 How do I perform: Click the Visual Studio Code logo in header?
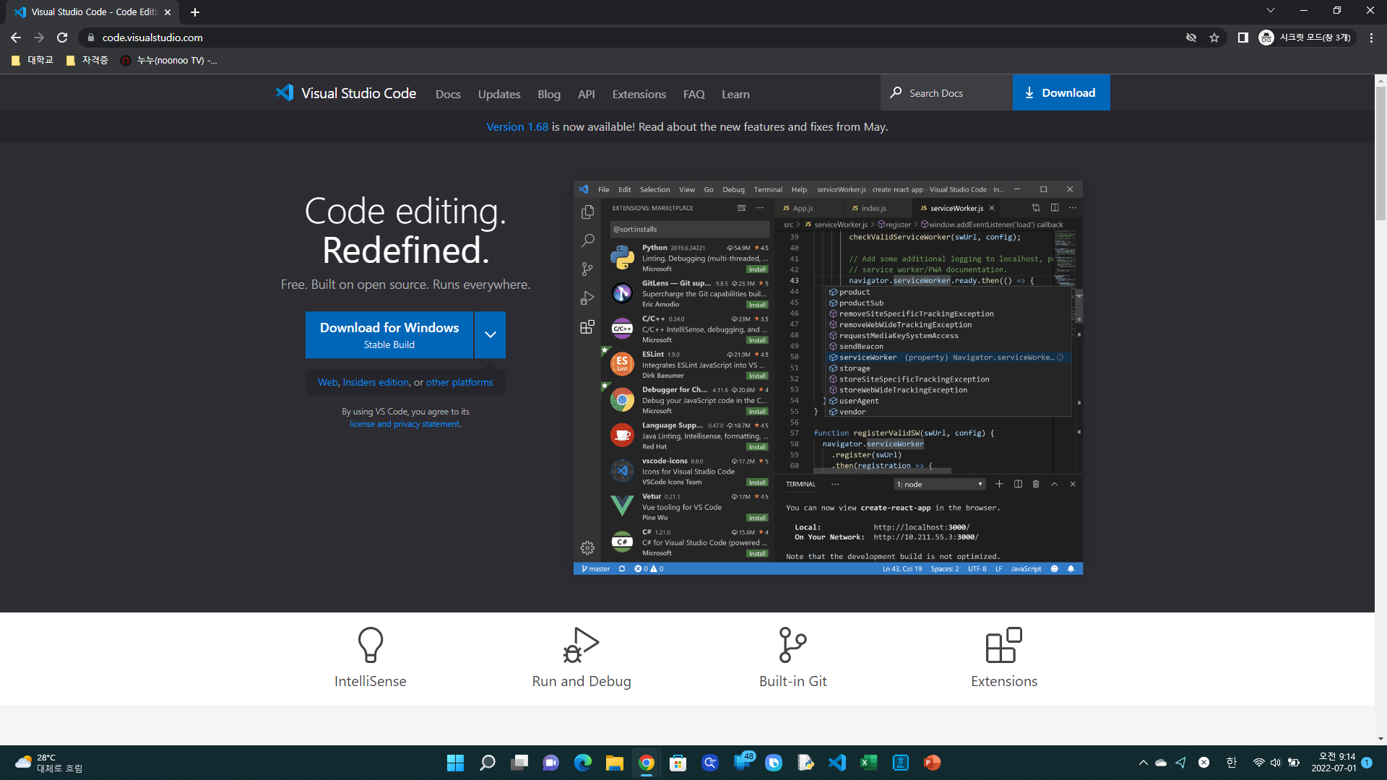[x=345, y=93]
